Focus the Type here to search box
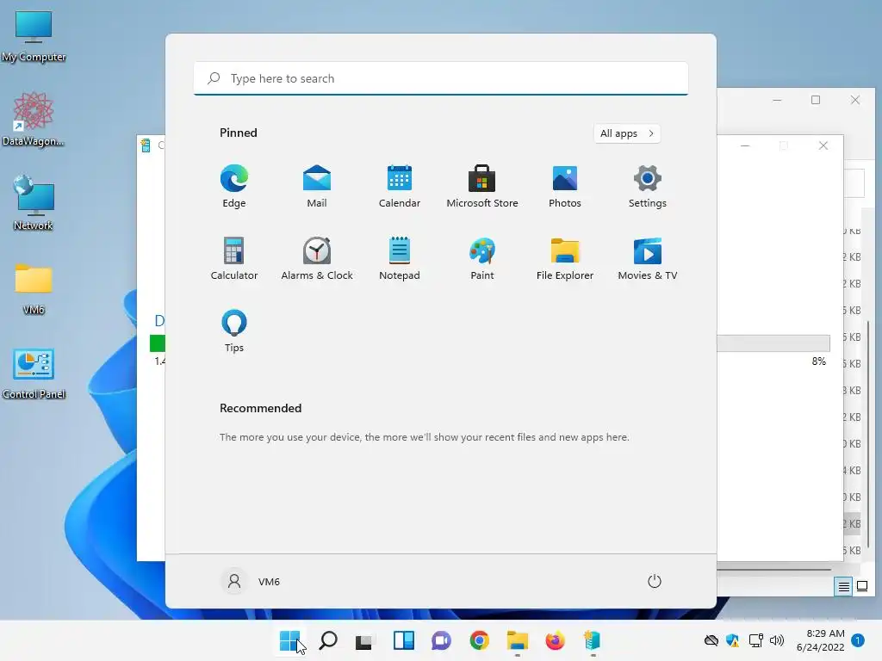 pyautogui.click(x=441, y=78)
